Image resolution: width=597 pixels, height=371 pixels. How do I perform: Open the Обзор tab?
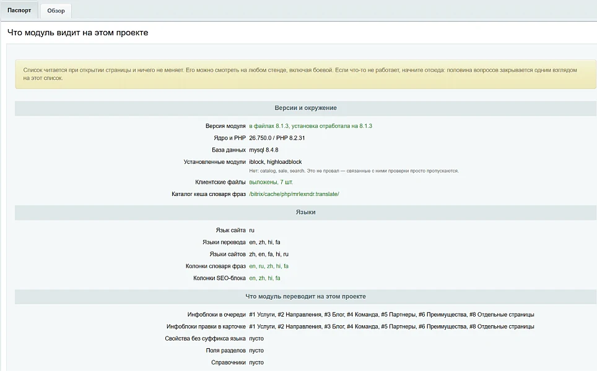pyautogui.click(x=56, y=11)
